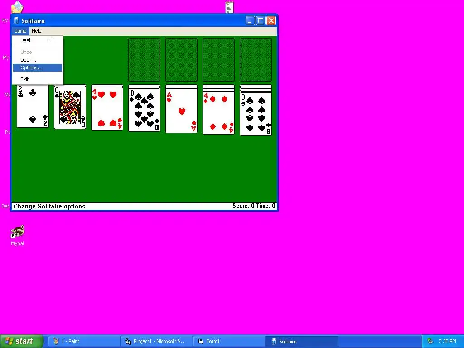Click the Mypal desktop icon label
Screen dimensions: 464x348
(18, 243)
